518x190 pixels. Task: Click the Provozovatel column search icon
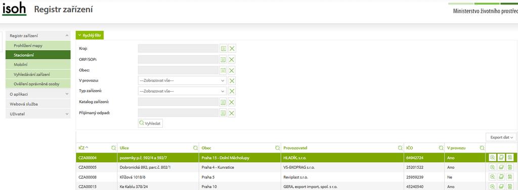(401, 148)
